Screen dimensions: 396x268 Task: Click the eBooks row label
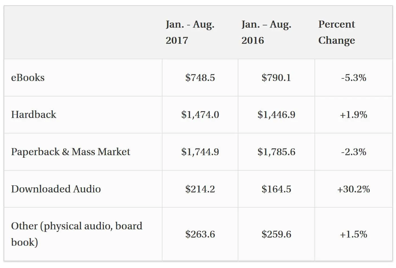coord(28,78)
